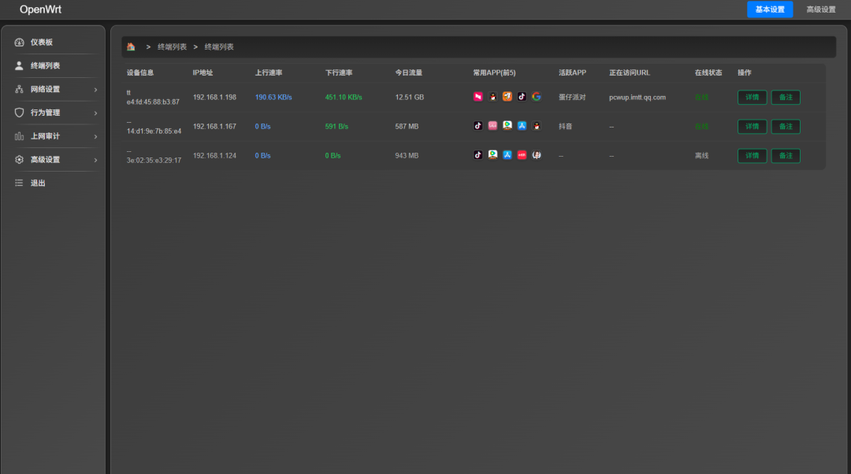Click the 下行速率 column header
851x474 pixels.
click(x=339, y=72)
